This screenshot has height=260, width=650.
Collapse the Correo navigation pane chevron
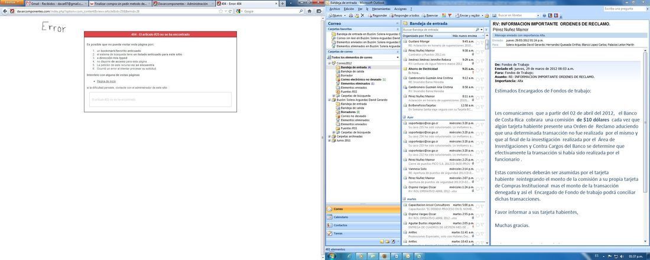396,24
